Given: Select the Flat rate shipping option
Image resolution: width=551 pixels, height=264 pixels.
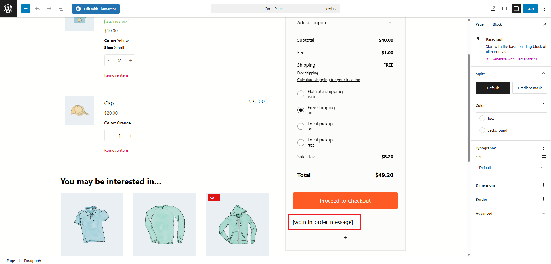Looking at the screenshot, I should pyautogui.click(x=301, y=94).
